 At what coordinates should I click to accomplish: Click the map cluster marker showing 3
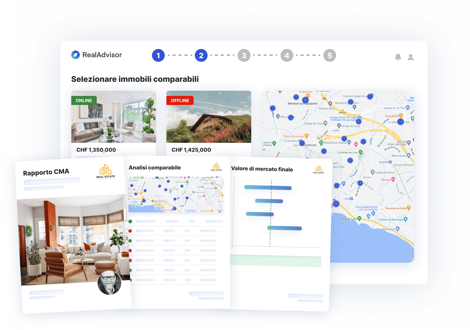click(350, 160)
